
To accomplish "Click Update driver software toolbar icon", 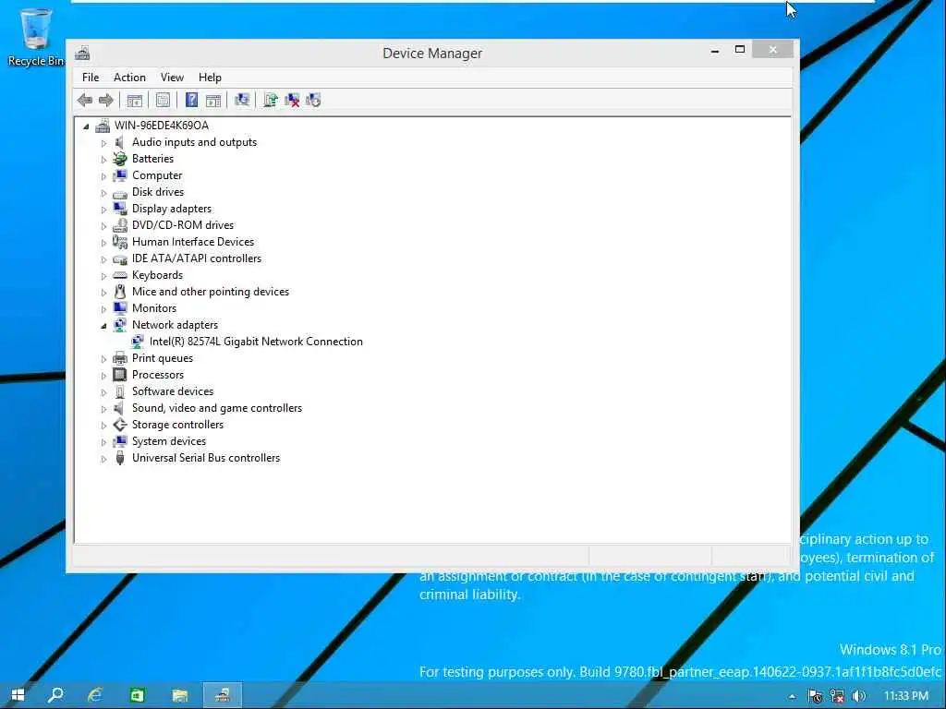I will pyautogui.click(x=271, y=100).
